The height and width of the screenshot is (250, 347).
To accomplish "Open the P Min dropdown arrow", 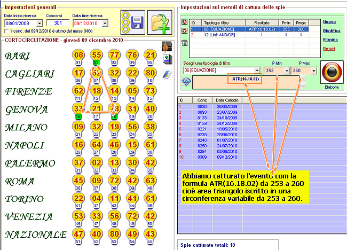I will (287, 71).
